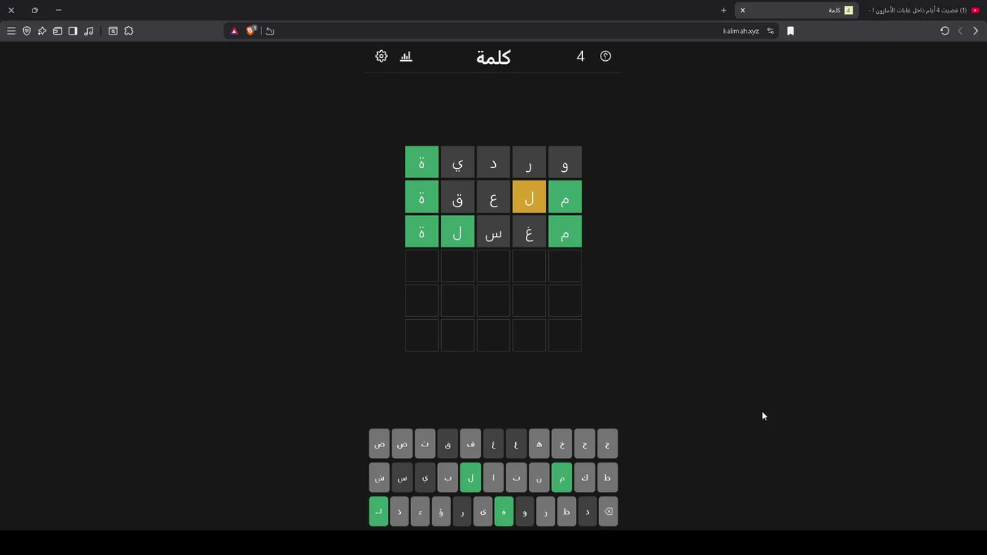The image size is (987, 555).
Task: Tap the dark س key on the keyboard
Action: (403, 478)
